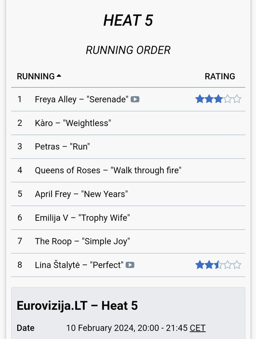This screenshot has width=256, height=339.
Task: Open Kàro – "Weightless" entry
Action: [73, 123]
